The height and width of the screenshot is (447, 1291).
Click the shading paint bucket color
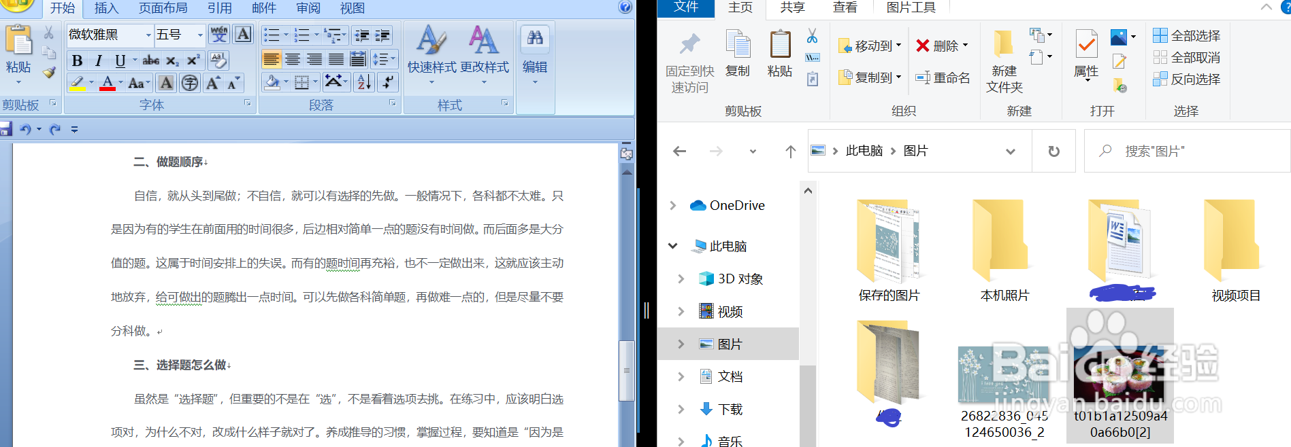(272, 82)
